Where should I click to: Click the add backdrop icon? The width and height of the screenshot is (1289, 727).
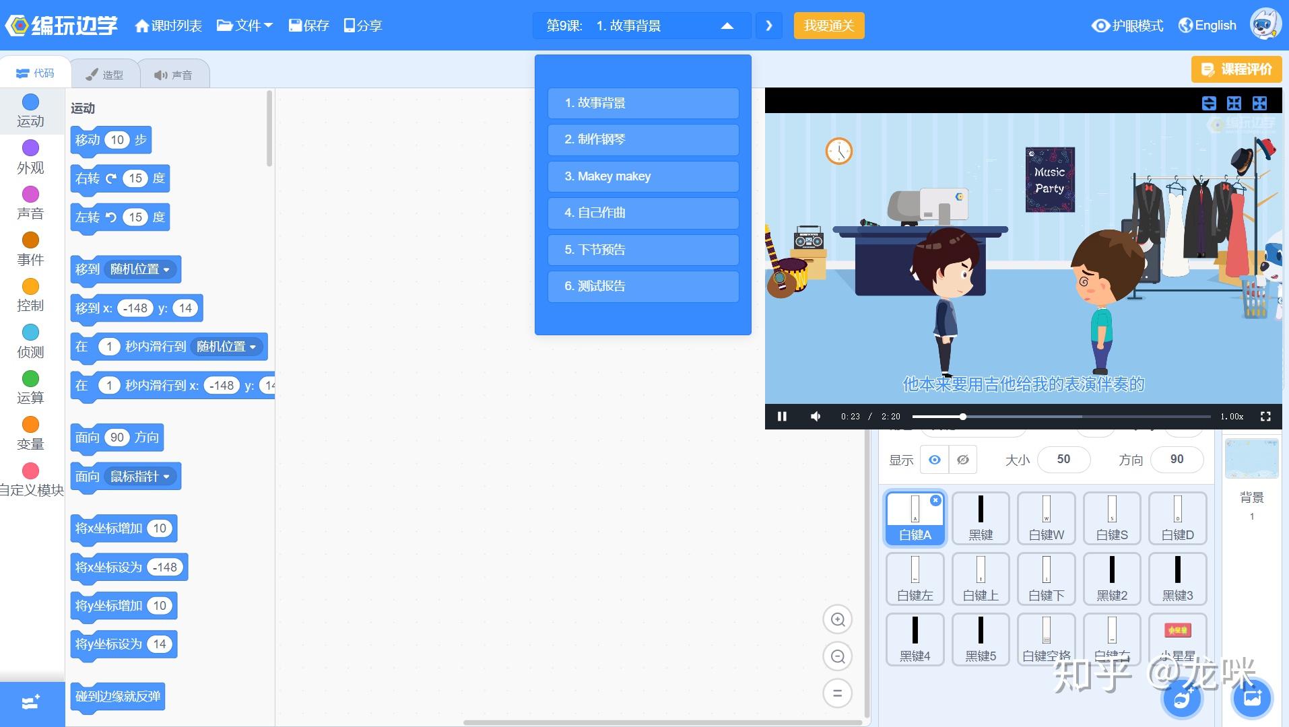1253,698
